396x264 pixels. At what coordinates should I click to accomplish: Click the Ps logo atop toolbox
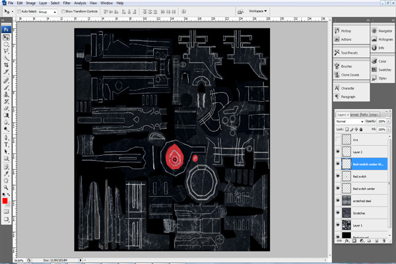click(6, 29)
